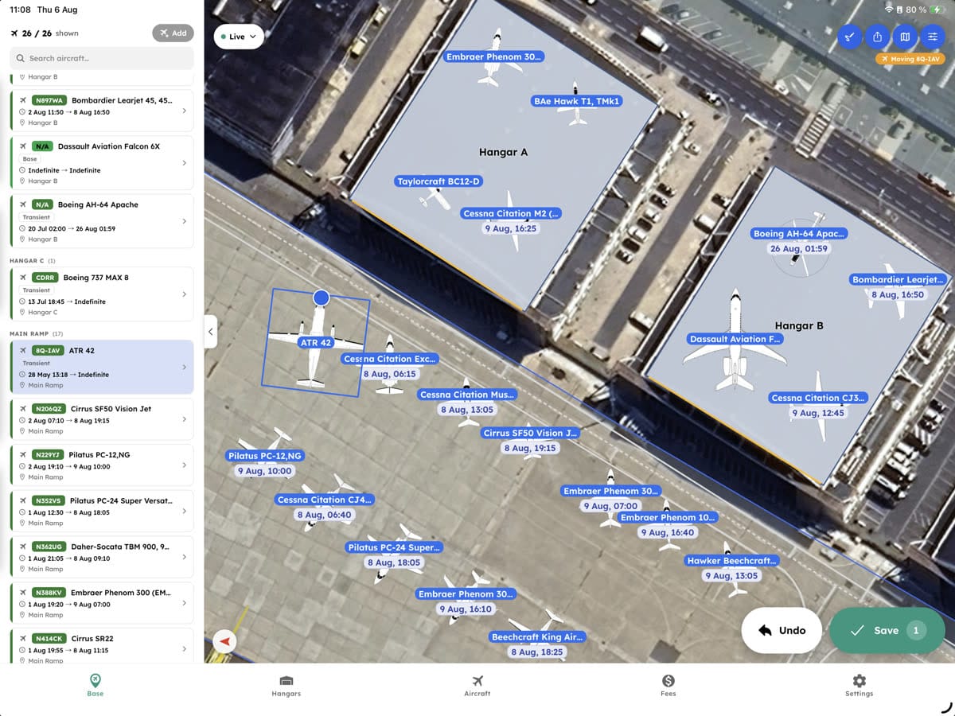Select the Beechcraft King Air... map label
Viewport: 955px width, 716px height.
(538, 637)
